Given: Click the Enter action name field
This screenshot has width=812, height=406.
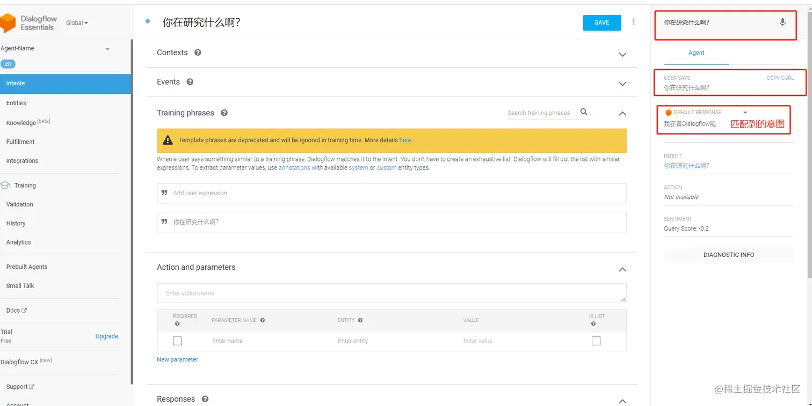Looking at the screenshot, I should pyautogui.click(x=392, y=293).
